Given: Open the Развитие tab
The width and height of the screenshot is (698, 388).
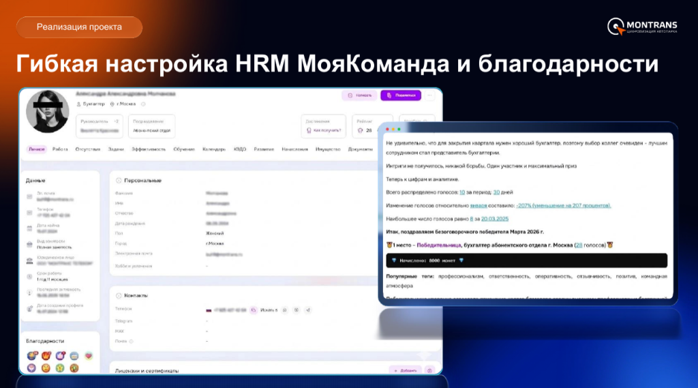Looking at the screenshot, I should (264, 149).
